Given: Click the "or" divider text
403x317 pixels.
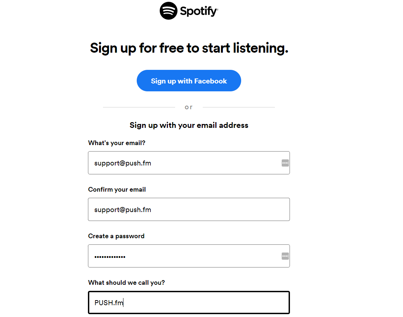Looking at the screenshot, I should pos(189,107).
